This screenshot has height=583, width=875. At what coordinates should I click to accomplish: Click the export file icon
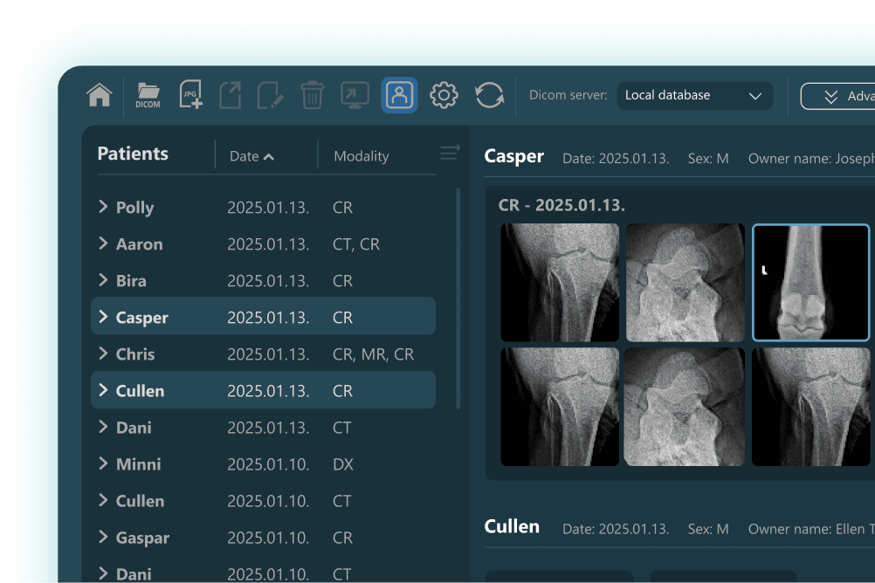230,95
